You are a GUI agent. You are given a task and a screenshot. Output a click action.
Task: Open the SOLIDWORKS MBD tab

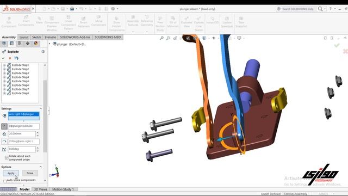pyautogui.click(x=108, y=37)
